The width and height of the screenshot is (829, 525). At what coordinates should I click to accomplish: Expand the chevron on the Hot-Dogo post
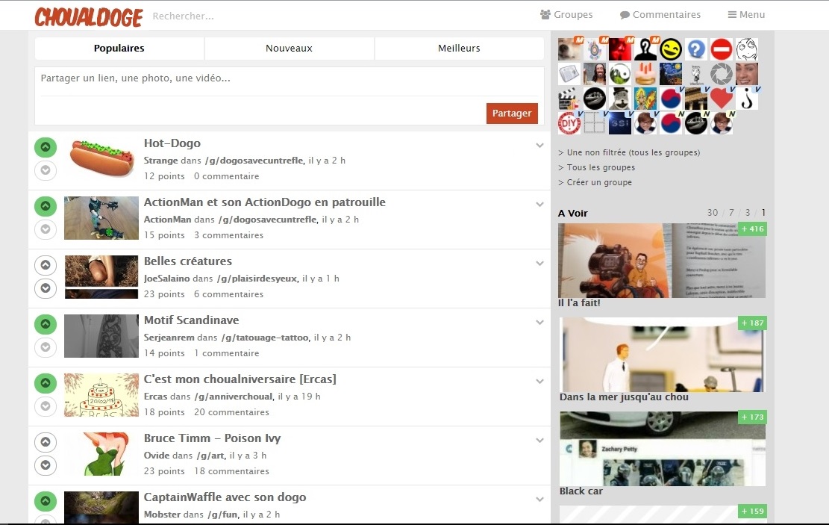click(x=539, y=146)
